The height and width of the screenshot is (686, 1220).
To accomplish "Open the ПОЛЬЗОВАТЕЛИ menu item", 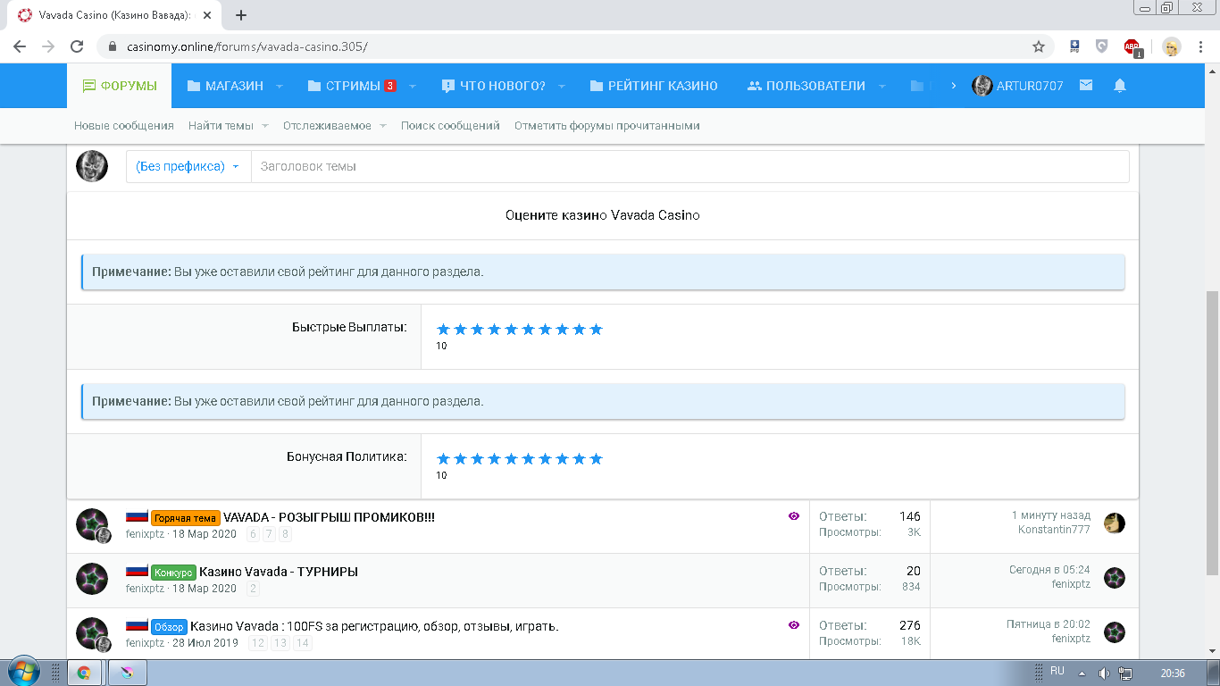I will 806,86.
